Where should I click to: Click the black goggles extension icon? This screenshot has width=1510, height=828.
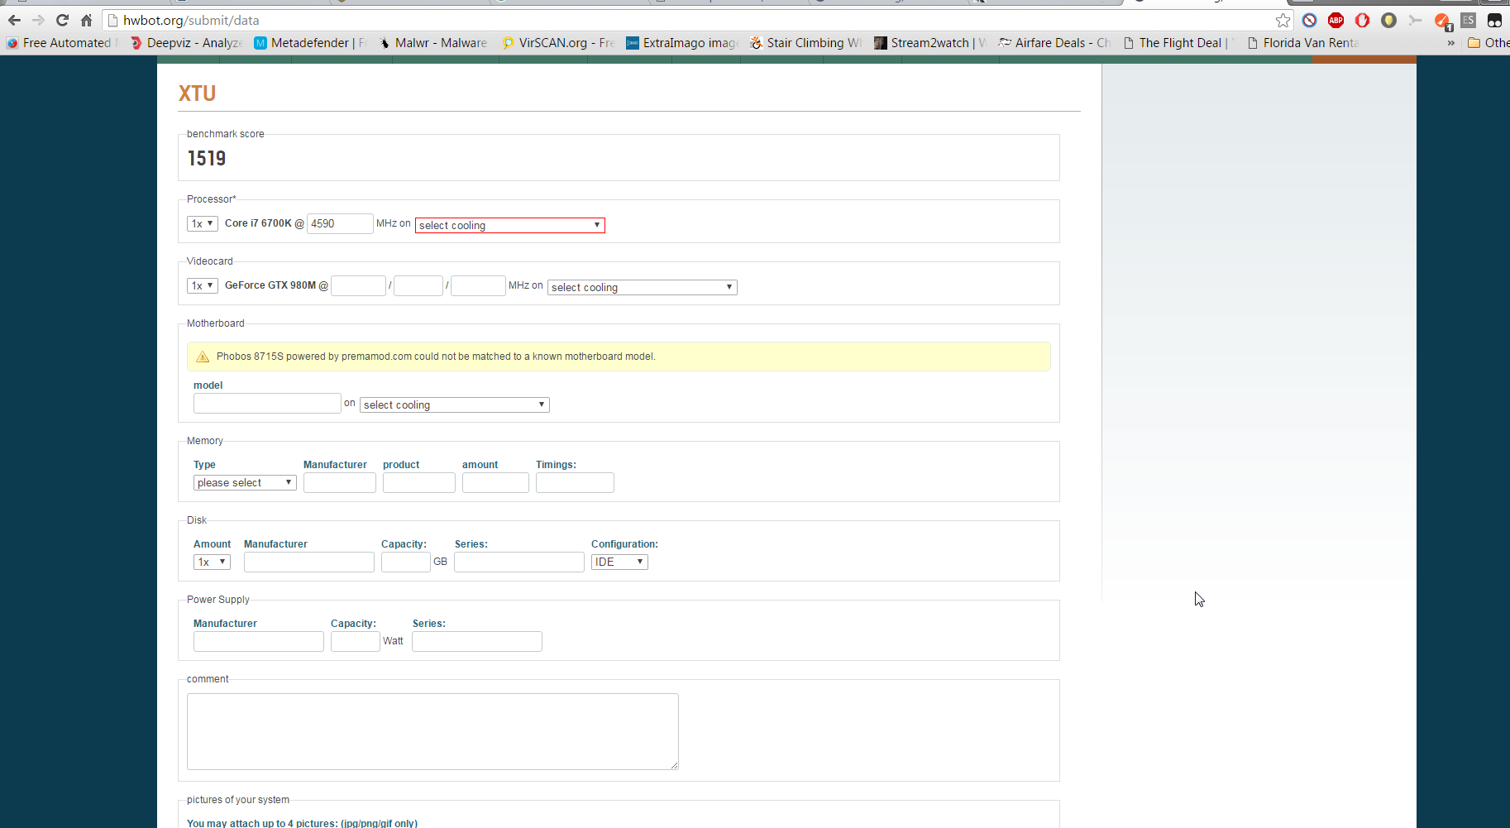pos(1494,20)
